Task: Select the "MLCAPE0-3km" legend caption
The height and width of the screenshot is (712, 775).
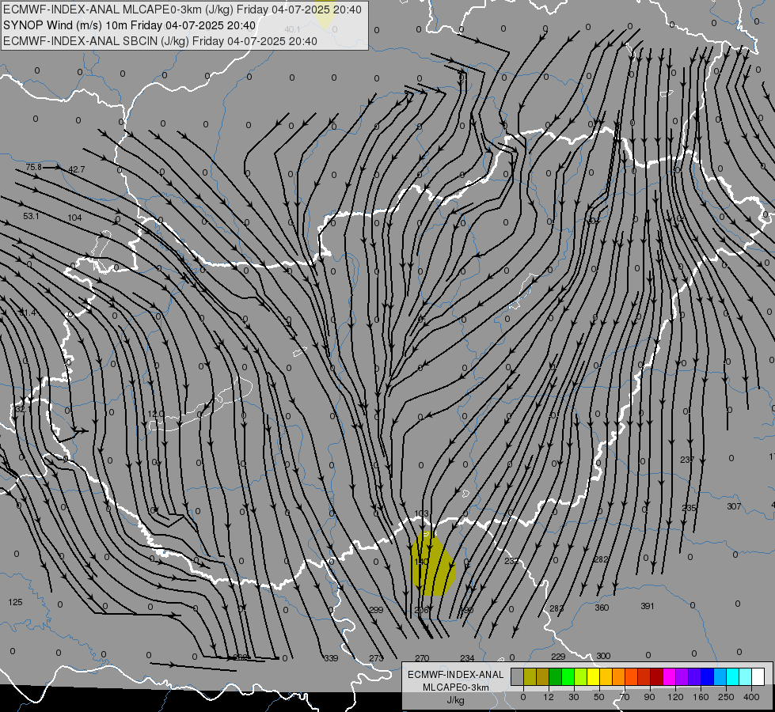Action: [456, 687]
